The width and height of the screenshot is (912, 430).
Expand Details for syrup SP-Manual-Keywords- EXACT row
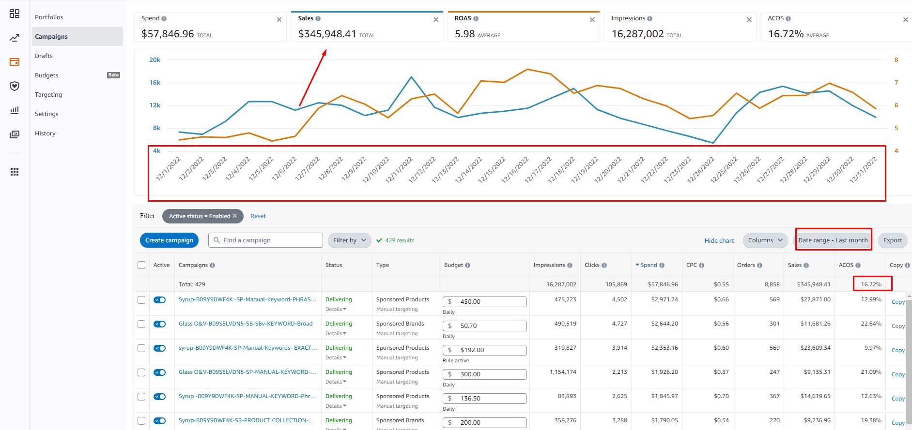click(x=336, y=357)
